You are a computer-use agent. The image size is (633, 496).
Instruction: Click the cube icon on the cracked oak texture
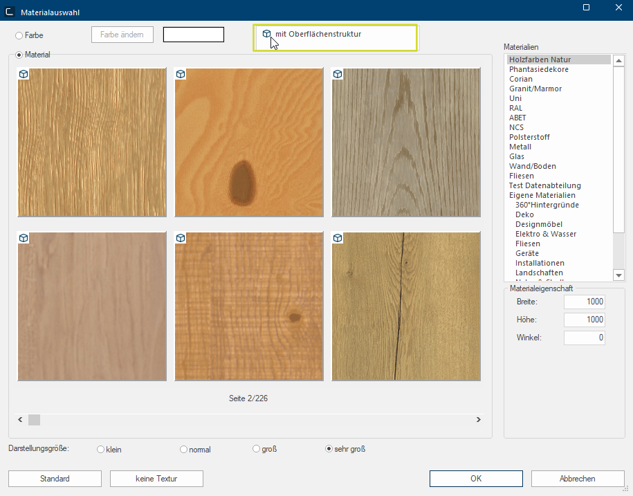click(x=338, y=238)
